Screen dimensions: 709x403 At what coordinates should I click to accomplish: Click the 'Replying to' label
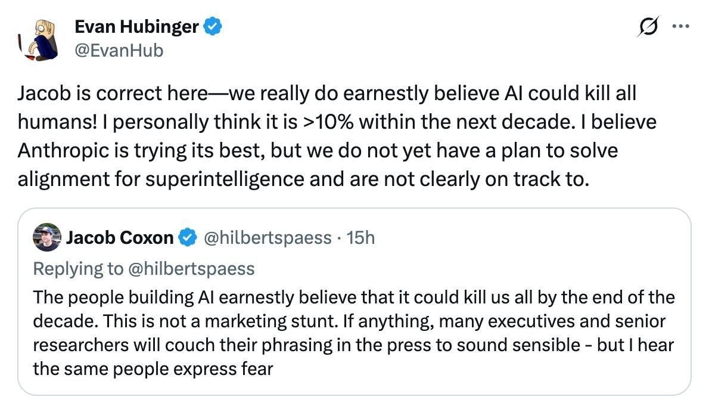78,269
